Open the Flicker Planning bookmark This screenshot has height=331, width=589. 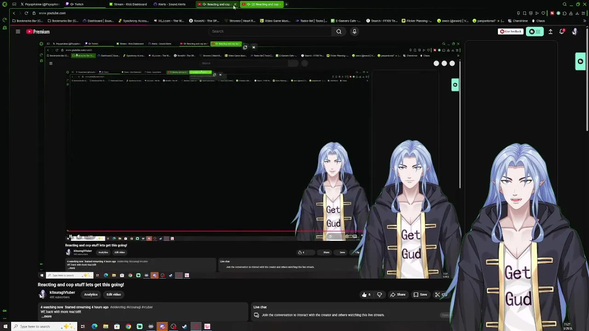[417, 21]
